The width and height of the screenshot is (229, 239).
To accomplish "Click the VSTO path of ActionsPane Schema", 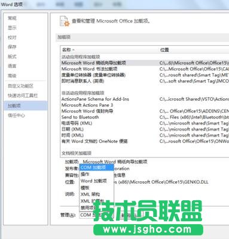I will pyautogui.click(x=194, y=99).
